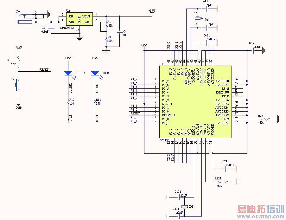
Task: Click the GND symbol below switch S2
Action: (x=19, y=103)
